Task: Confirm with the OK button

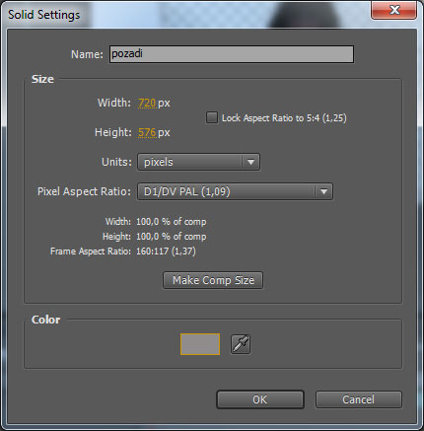Action: pos(260,399)
